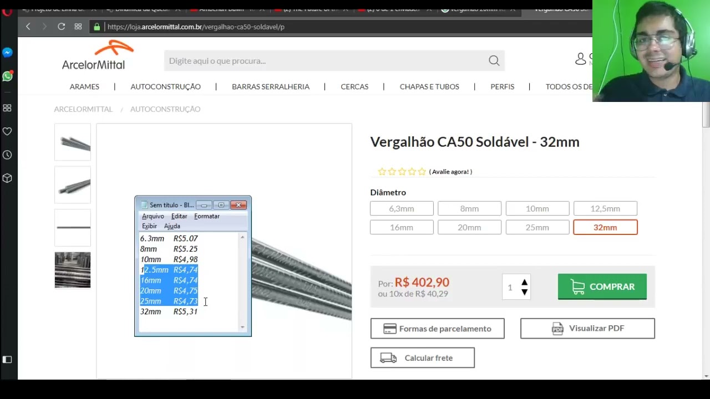710x399 pixels.
Task: Go to ARCELORMITTAL breadcrumb link
Action: click(x=83, y=109)
